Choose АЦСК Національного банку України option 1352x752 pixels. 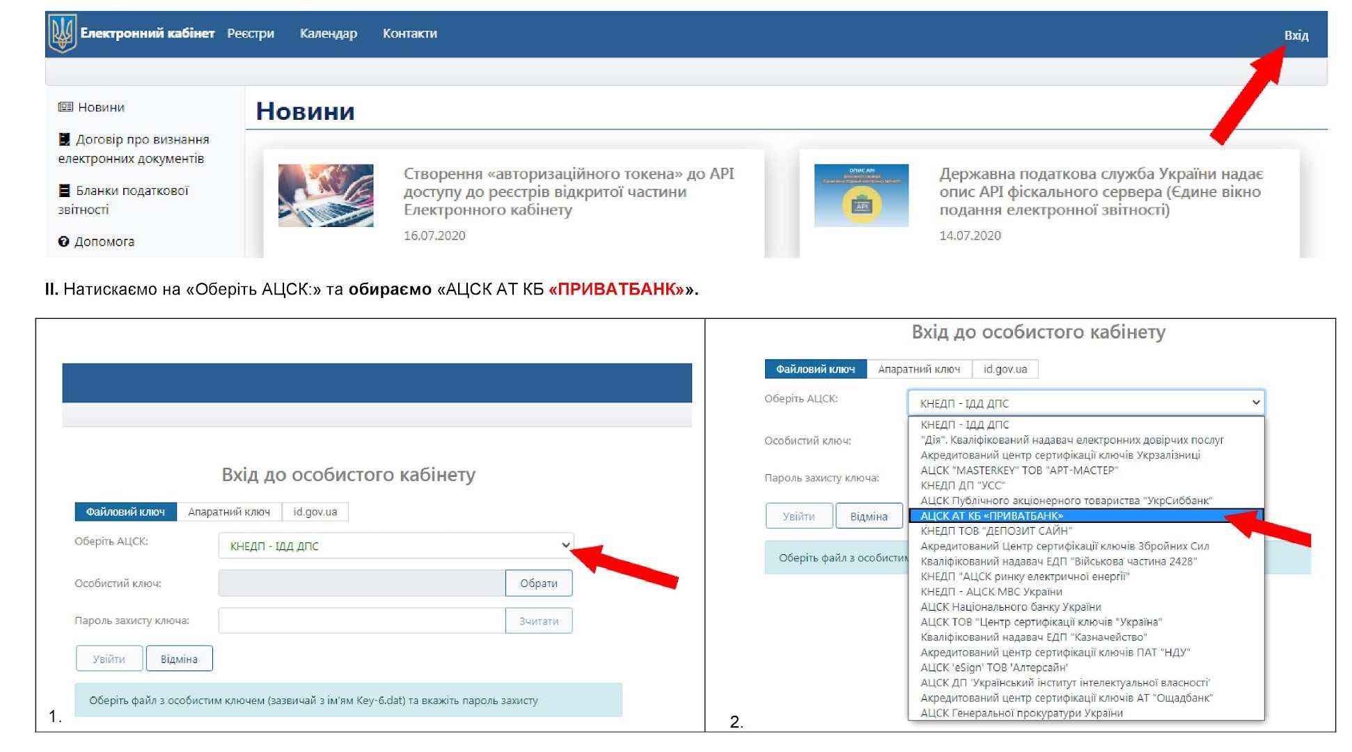[1010, 607]
